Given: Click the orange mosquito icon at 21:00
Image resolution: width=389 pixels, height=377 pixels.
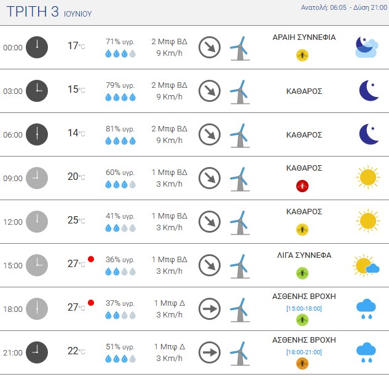Looking at the screenshot, I should [x=302, y=363].
